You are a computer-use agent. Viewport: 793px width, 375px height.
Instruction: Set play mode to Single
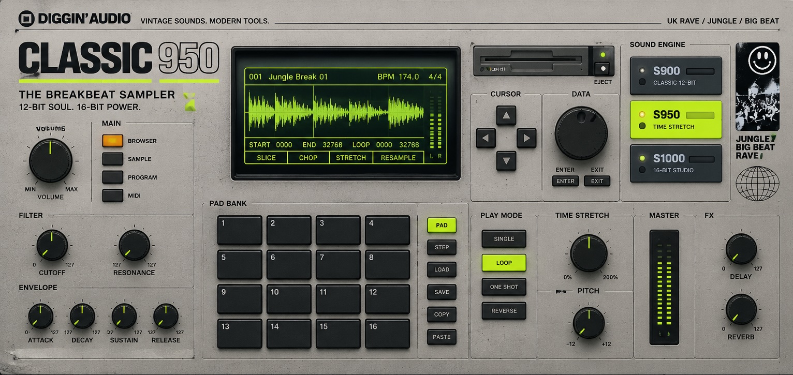pyautogui.click(x=504, y=239)
